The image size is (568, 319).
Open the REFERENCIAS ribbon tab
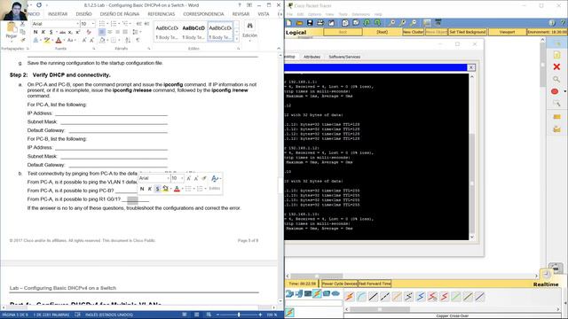(162, 14)
